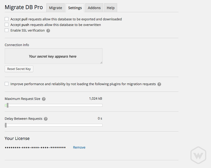211x168 pixels.
Task: Click the masked license key text
Action: tap(35, 147)
